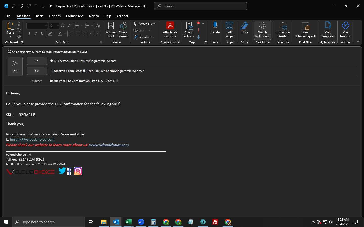Open View Templates

(x=328, y=30)
